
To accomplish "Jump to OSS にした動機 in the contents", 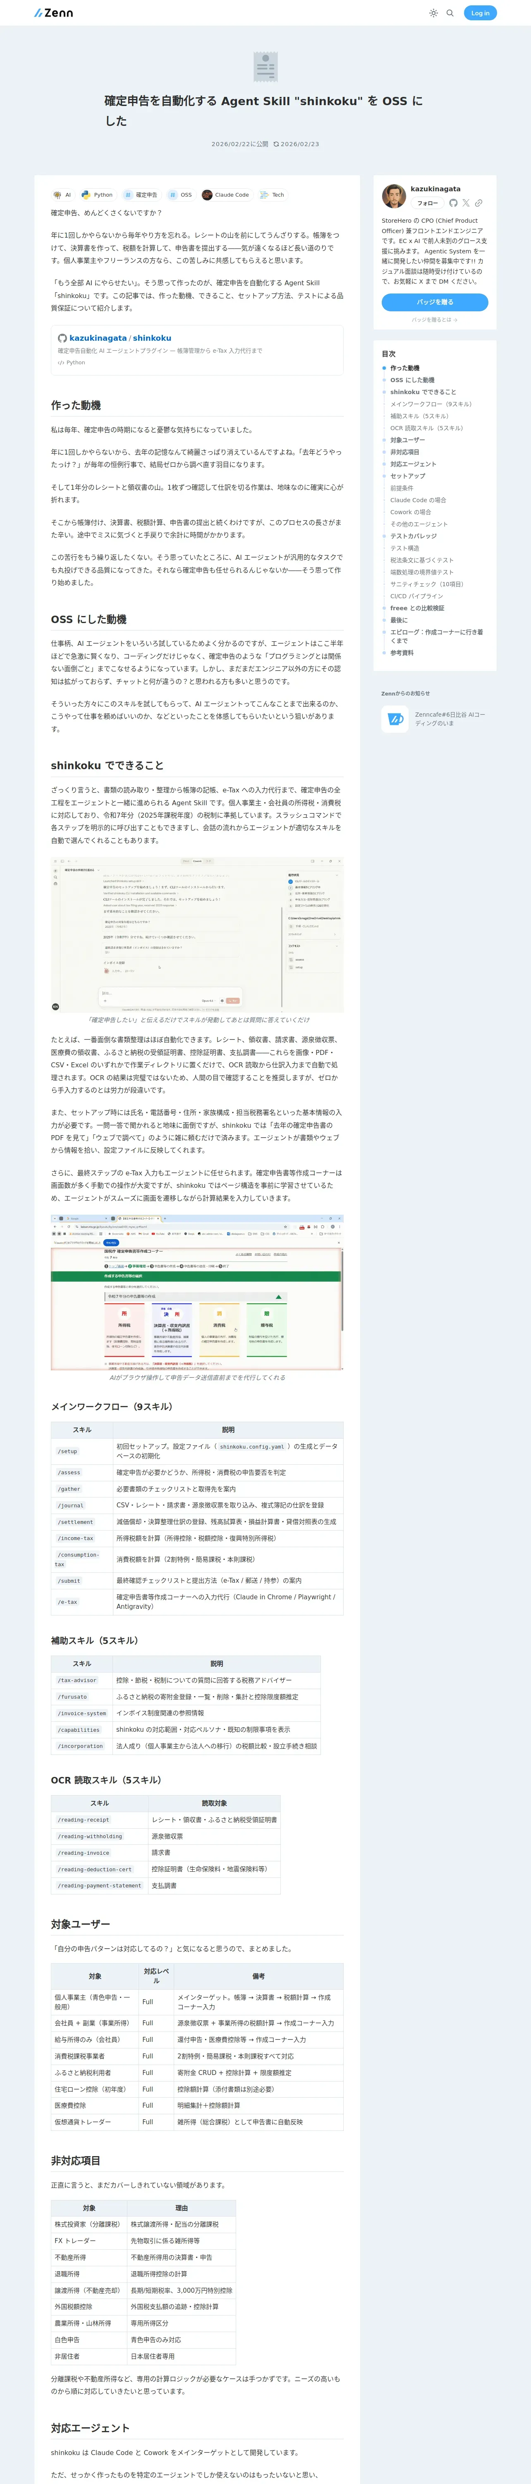I will 412,380.
